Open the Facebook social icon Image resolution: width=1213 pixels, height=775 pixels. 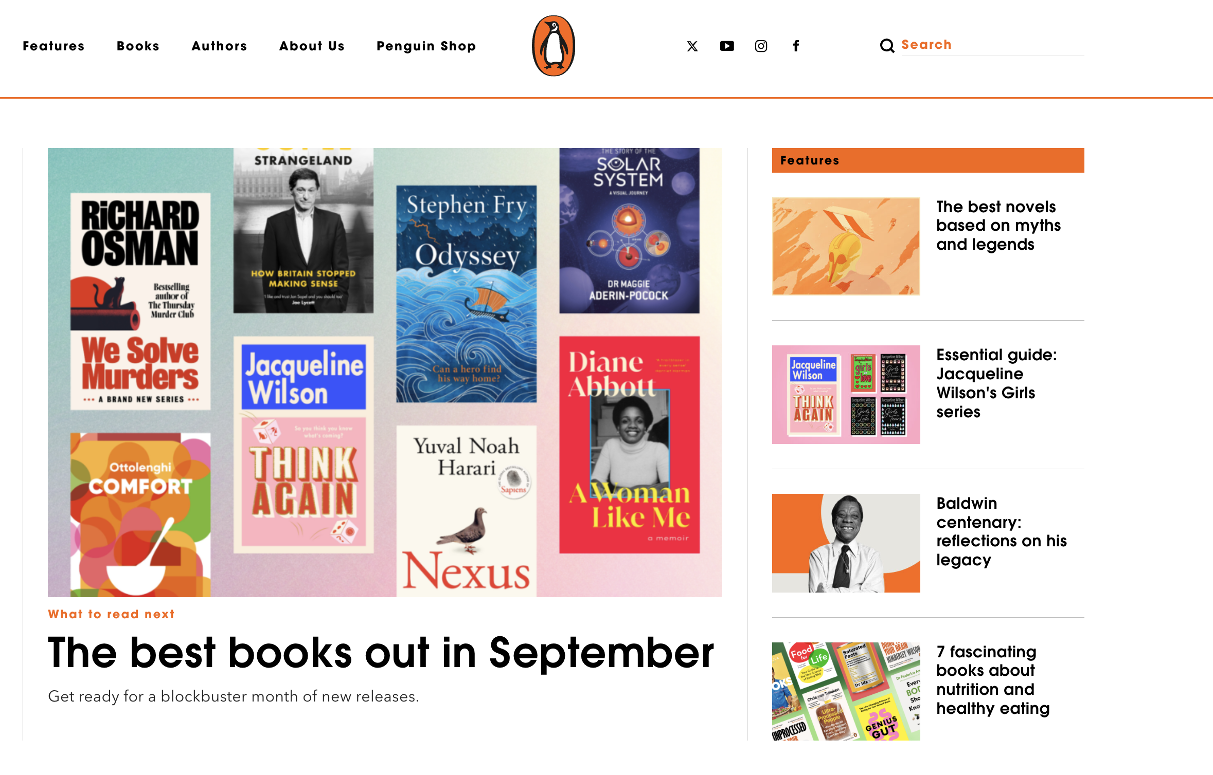[x=796, y=46]
